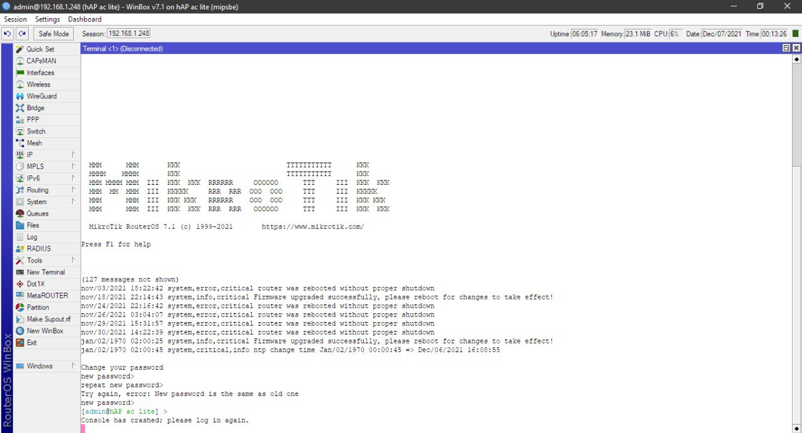
Task: Expand the Tools submenu
Action: click(x=73, y=260)
